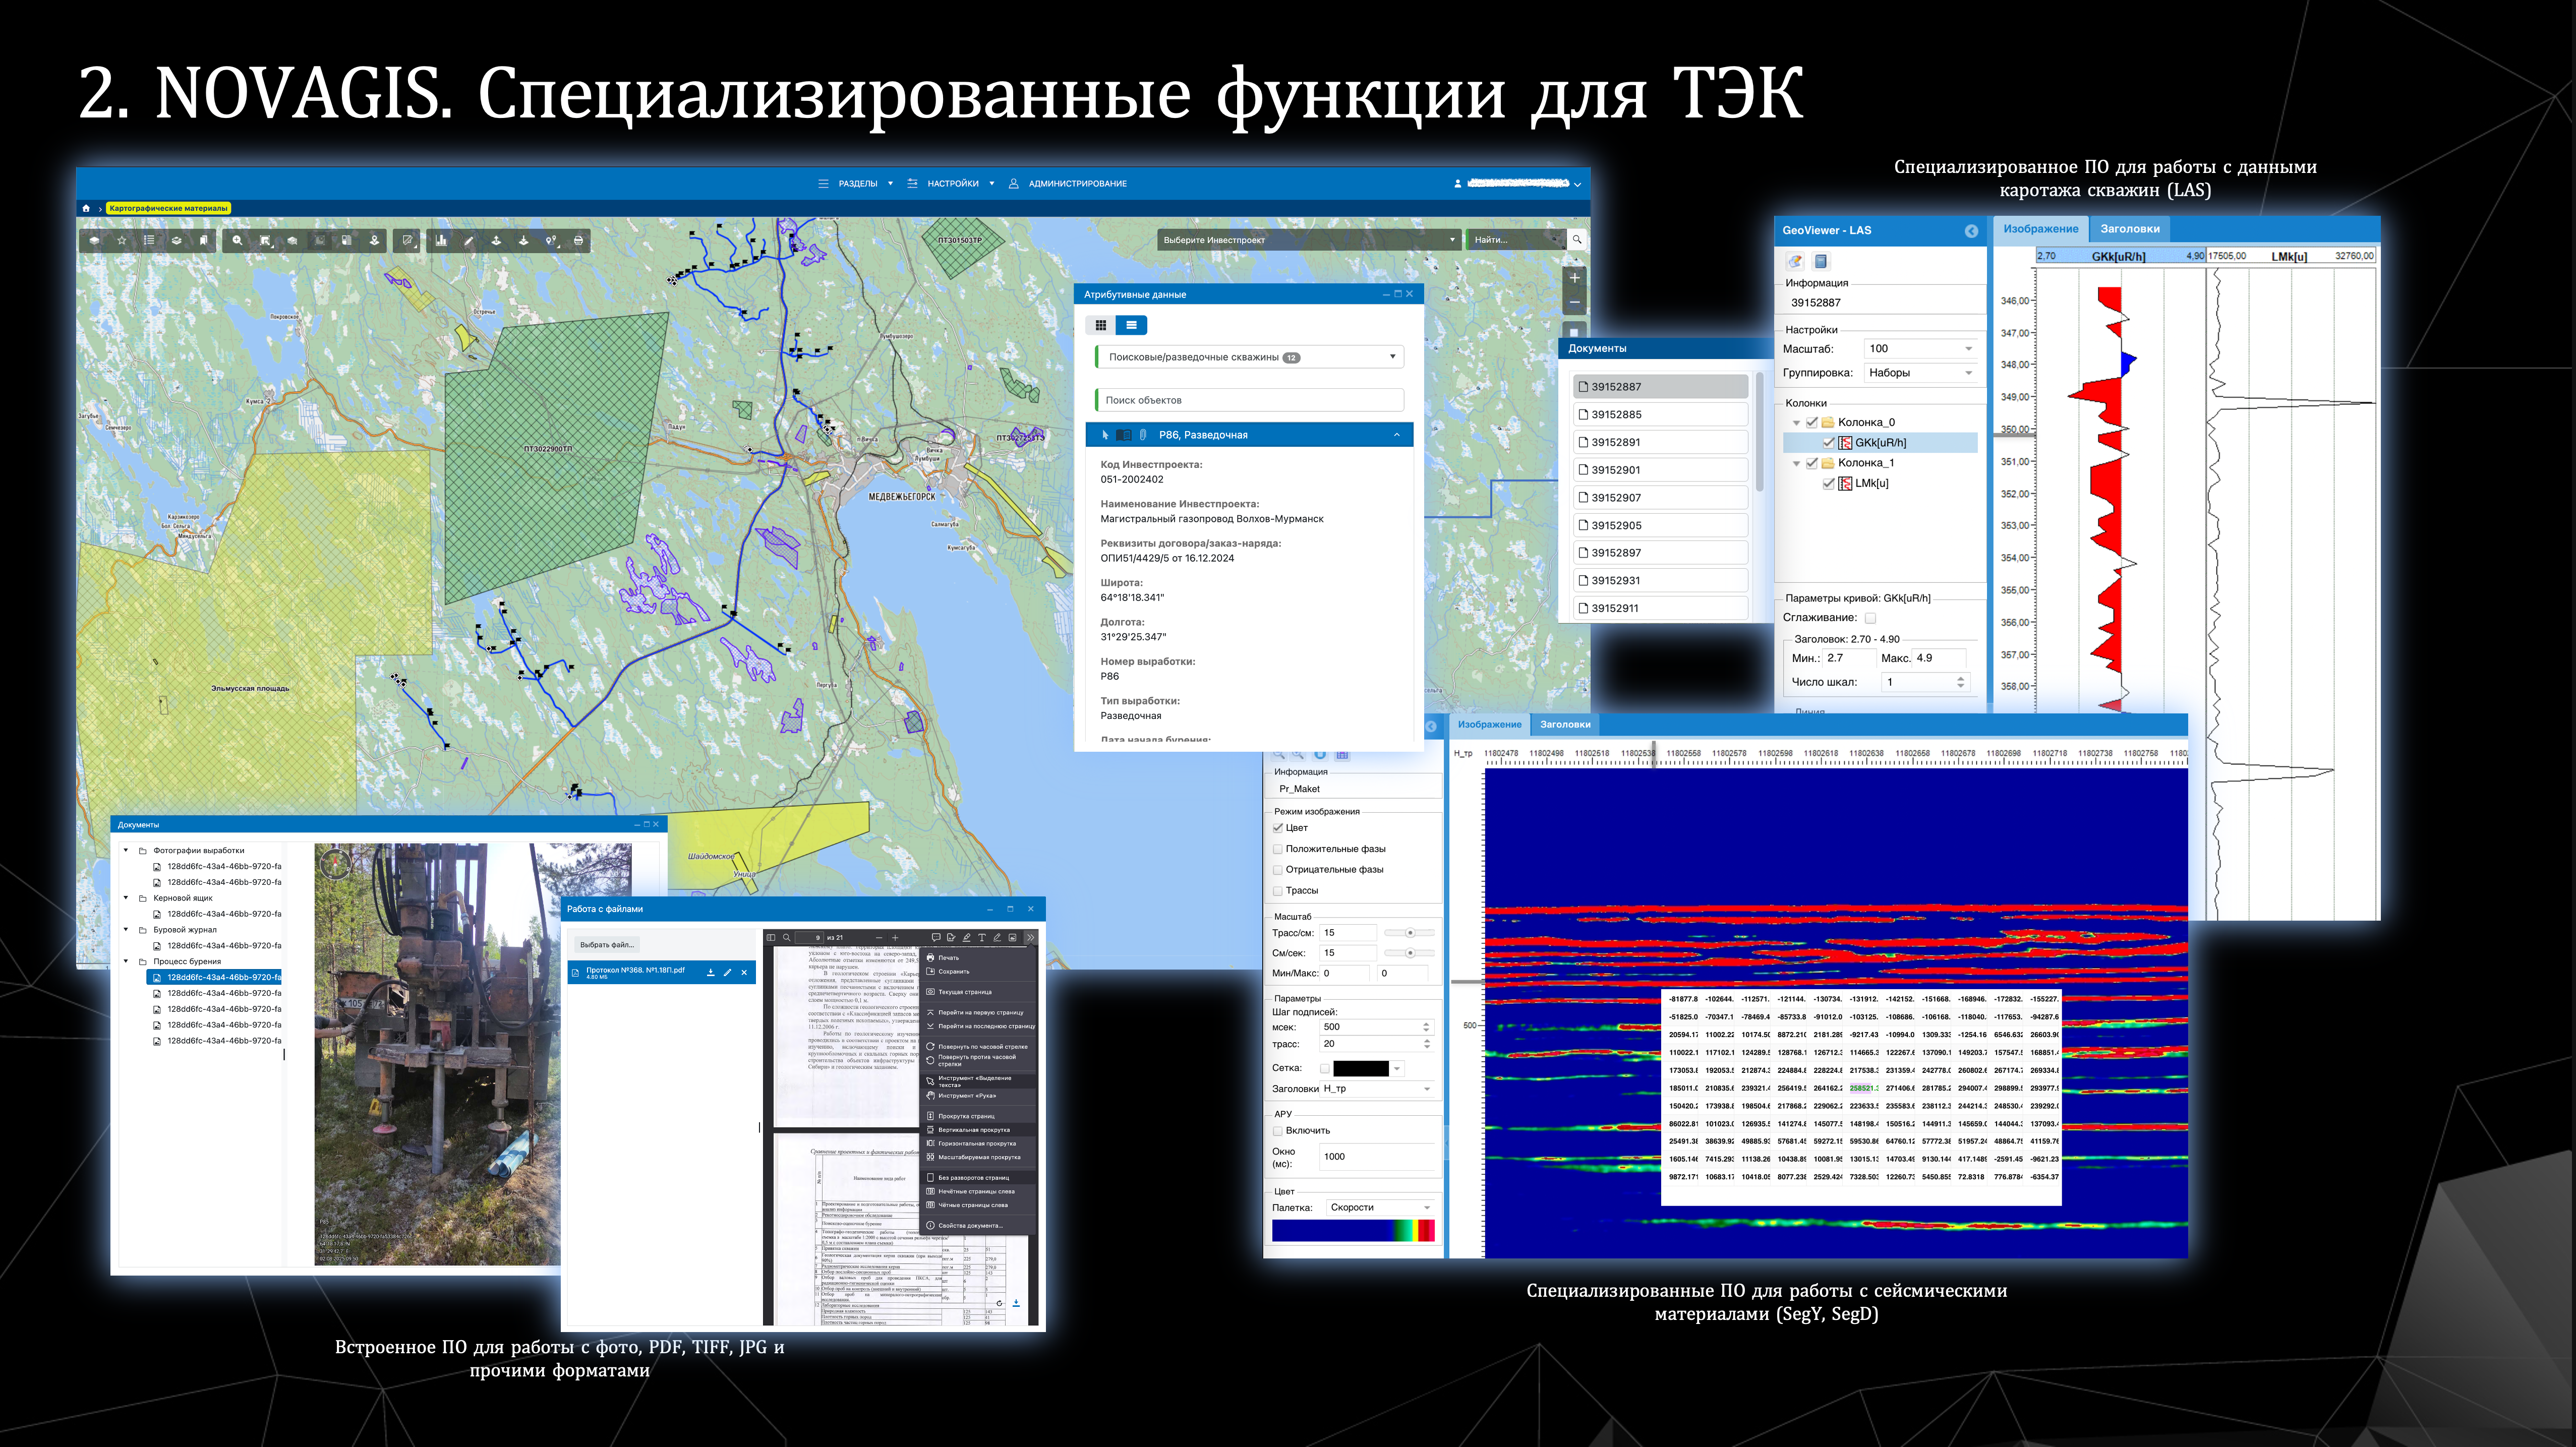Collapse the Фотографии выработки tree folder
Screen dimensions: 2576x1447
pyautogui.click(x=126, y=851)
